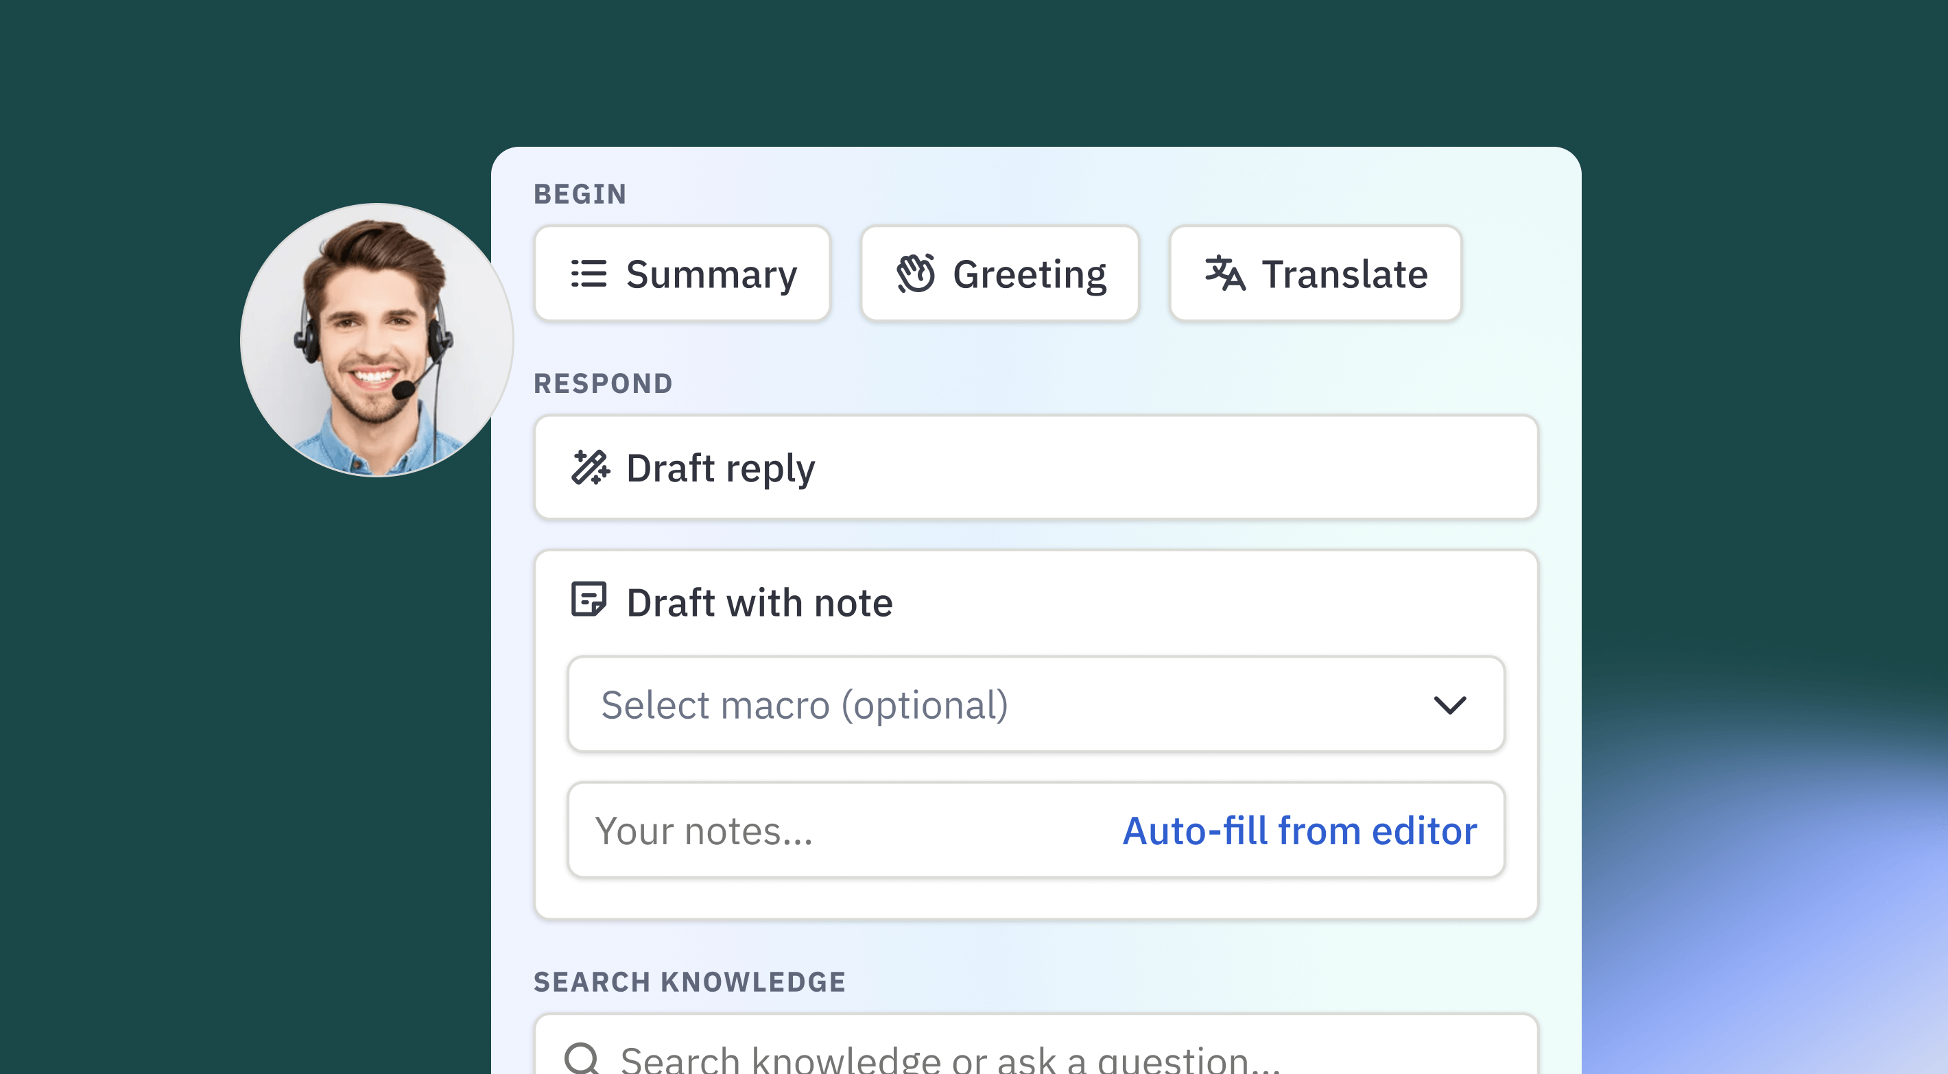The width and height of the screenshot is (1948, 1074).
Task: Click the Draft with note heading
Action: 759,603
